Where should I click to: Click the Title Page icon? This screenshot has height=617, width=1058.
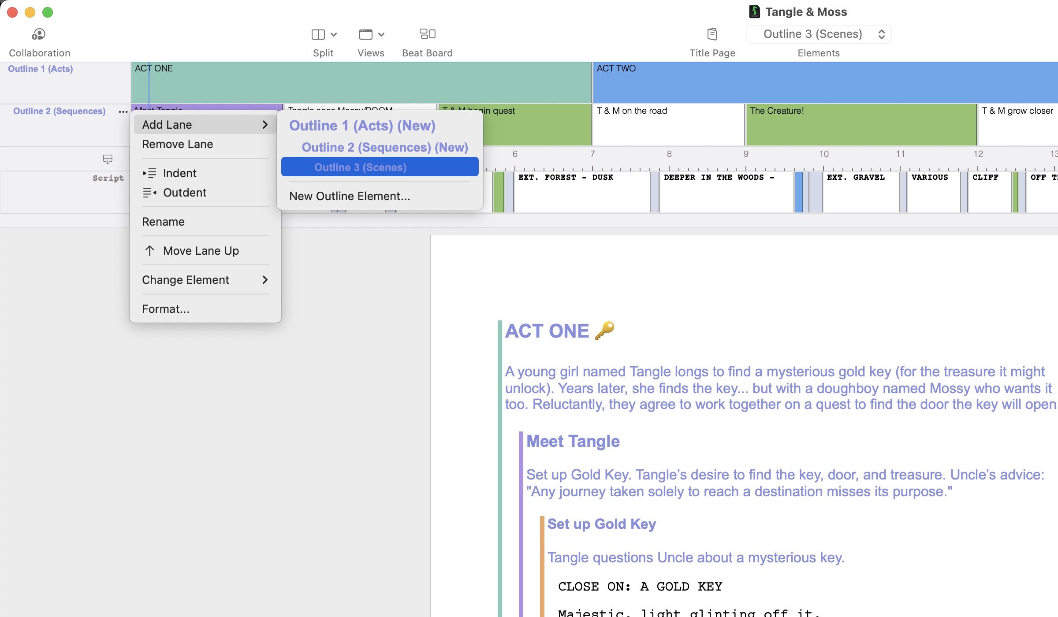pyautogui.click(x=712, y=34)
